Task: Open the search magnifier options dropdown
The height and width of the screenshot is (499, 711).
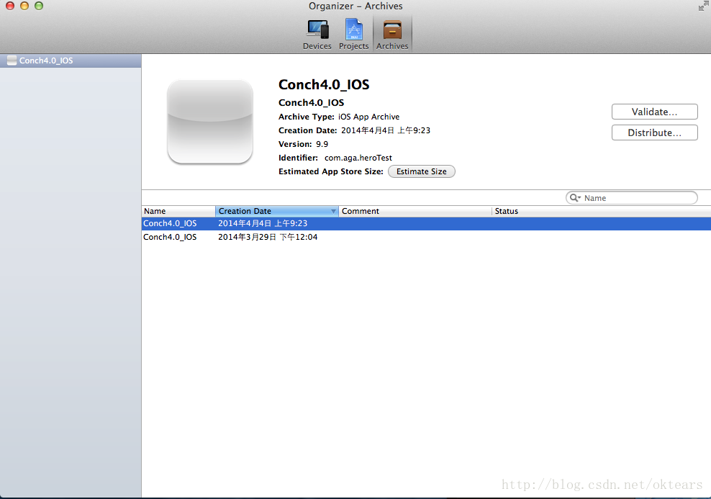Action: tap(575, 198)
